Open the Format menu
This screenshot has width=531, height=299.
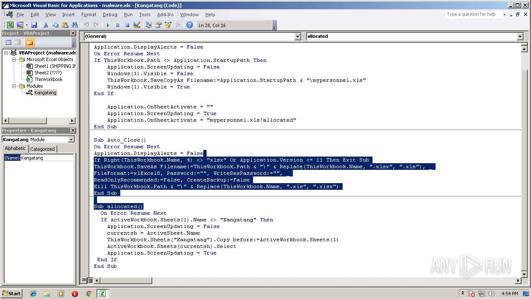pyautogui.click(x=89, y=15)
